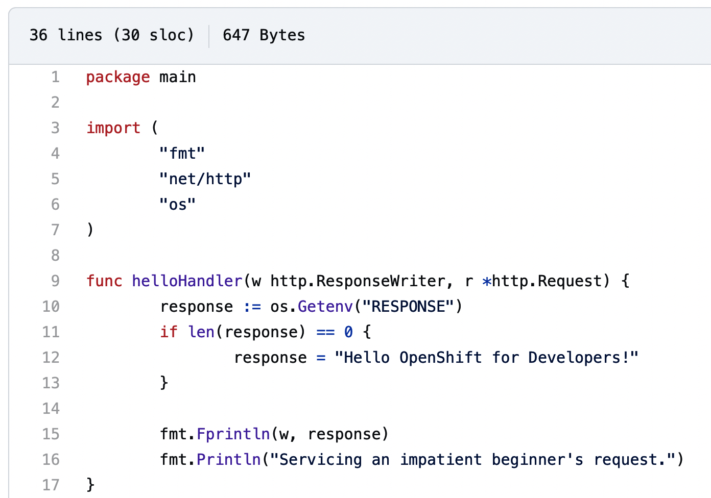
Task: Select line number 12
Action: (51, 358)
